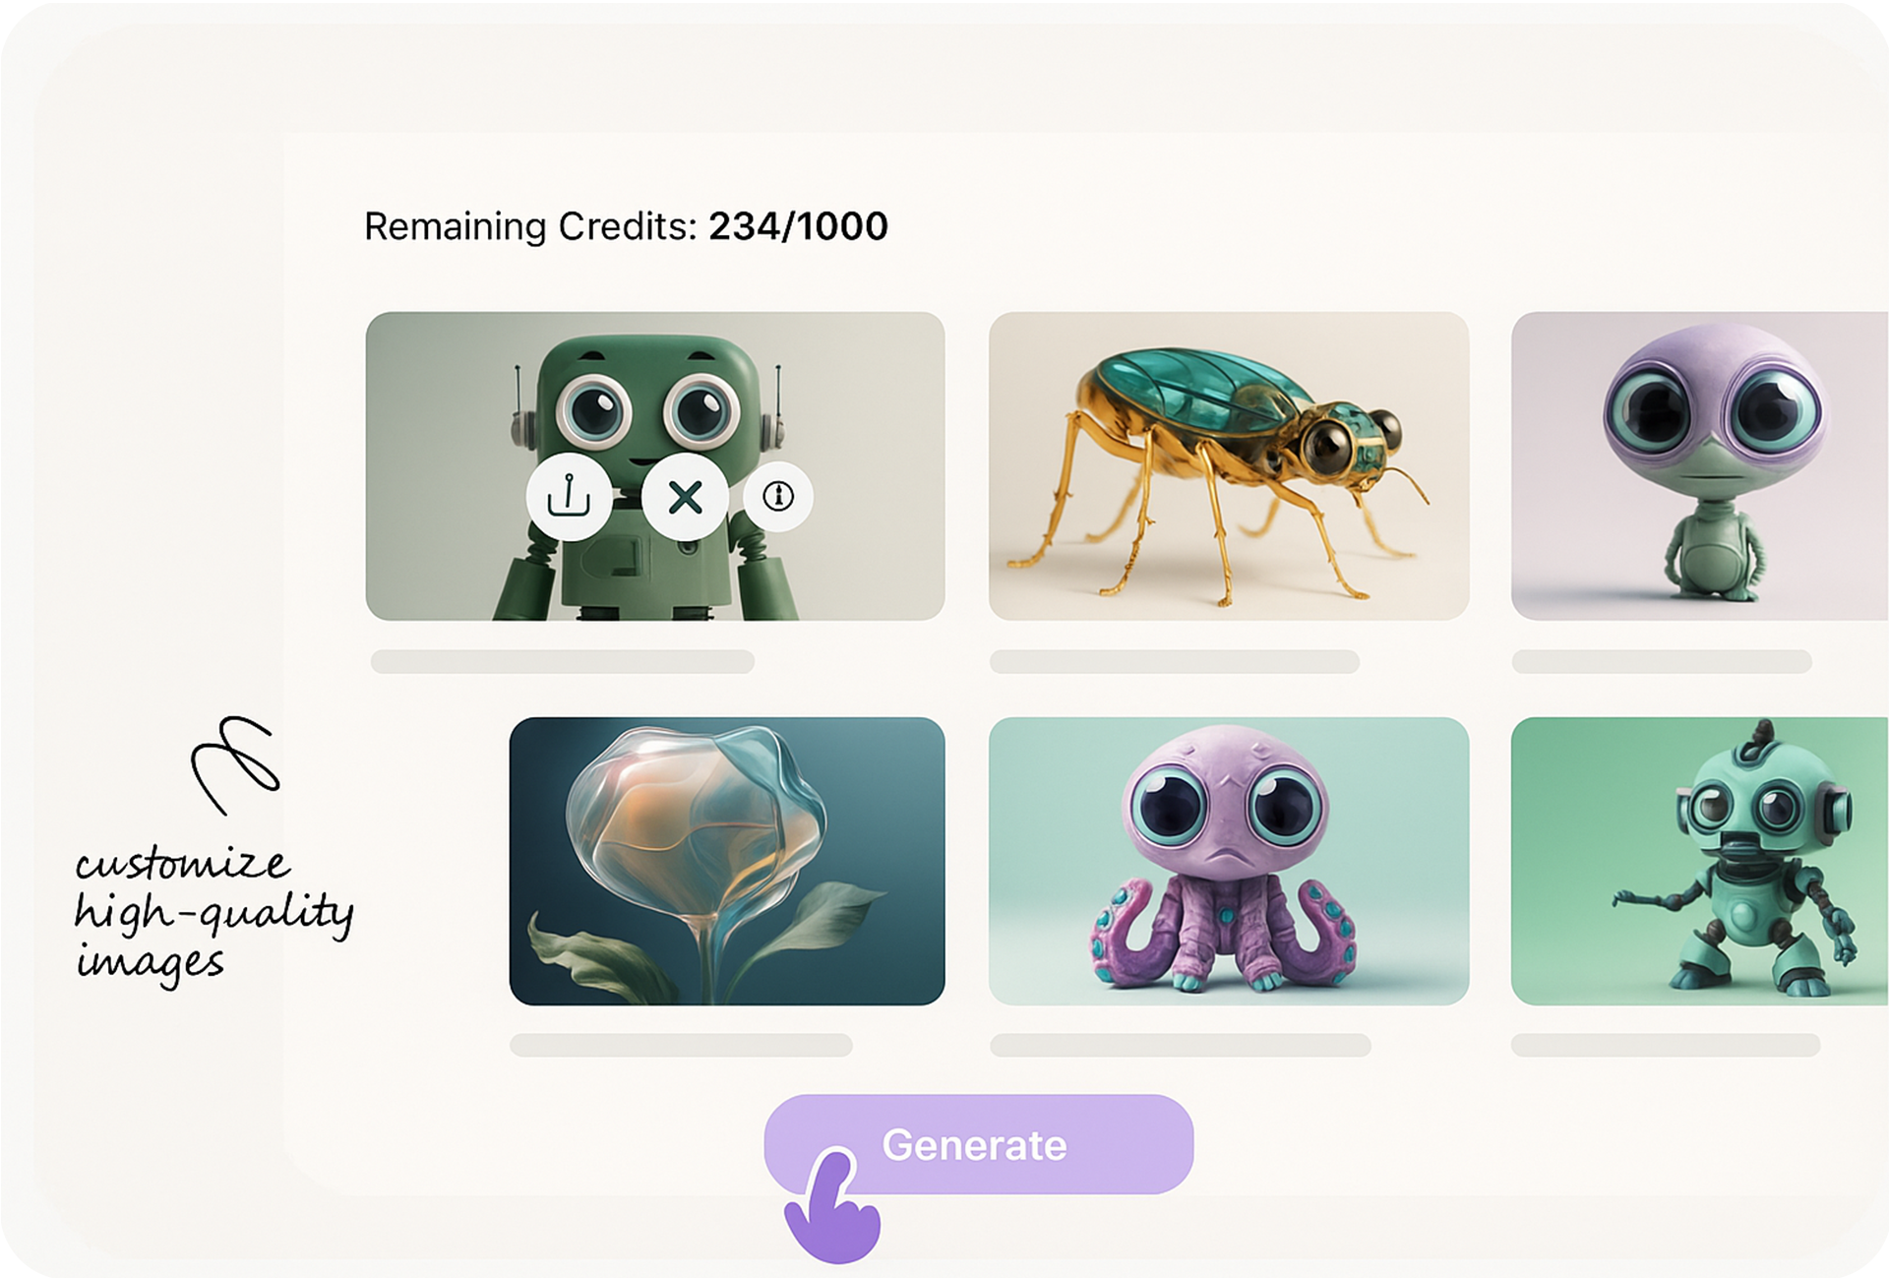Click the handwritten customize high-quality images note
The height and width of the screenshot is (1278, 1889).
click(213, 913)
